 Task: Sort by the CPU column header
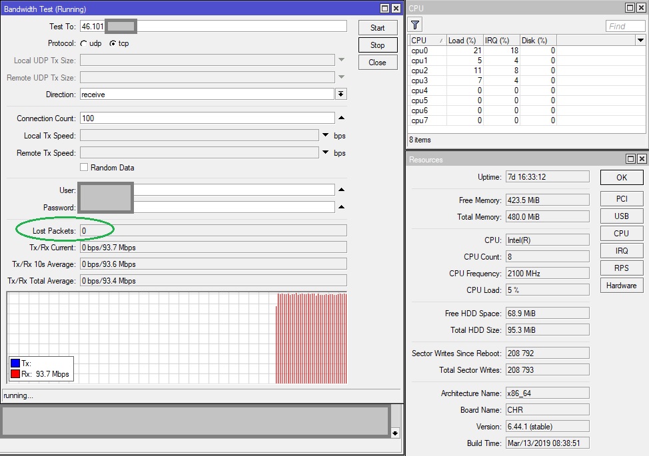click(428, 40)
